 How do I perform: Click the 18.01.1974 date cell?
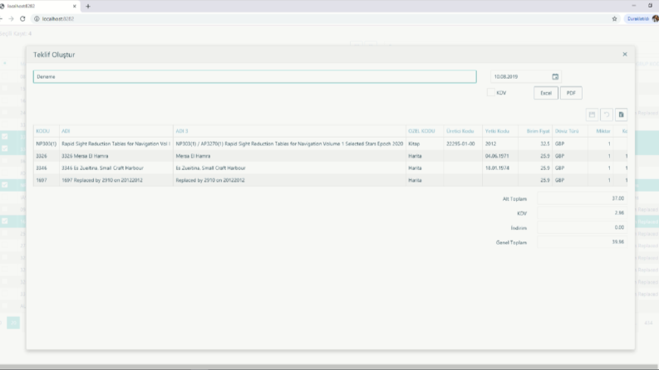pos(500,168)
